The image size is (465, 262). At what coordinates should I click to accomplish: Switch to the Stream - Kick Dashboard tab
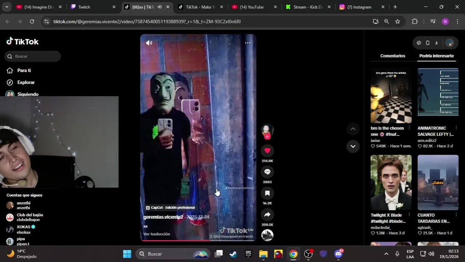click(x=308, y=7)
